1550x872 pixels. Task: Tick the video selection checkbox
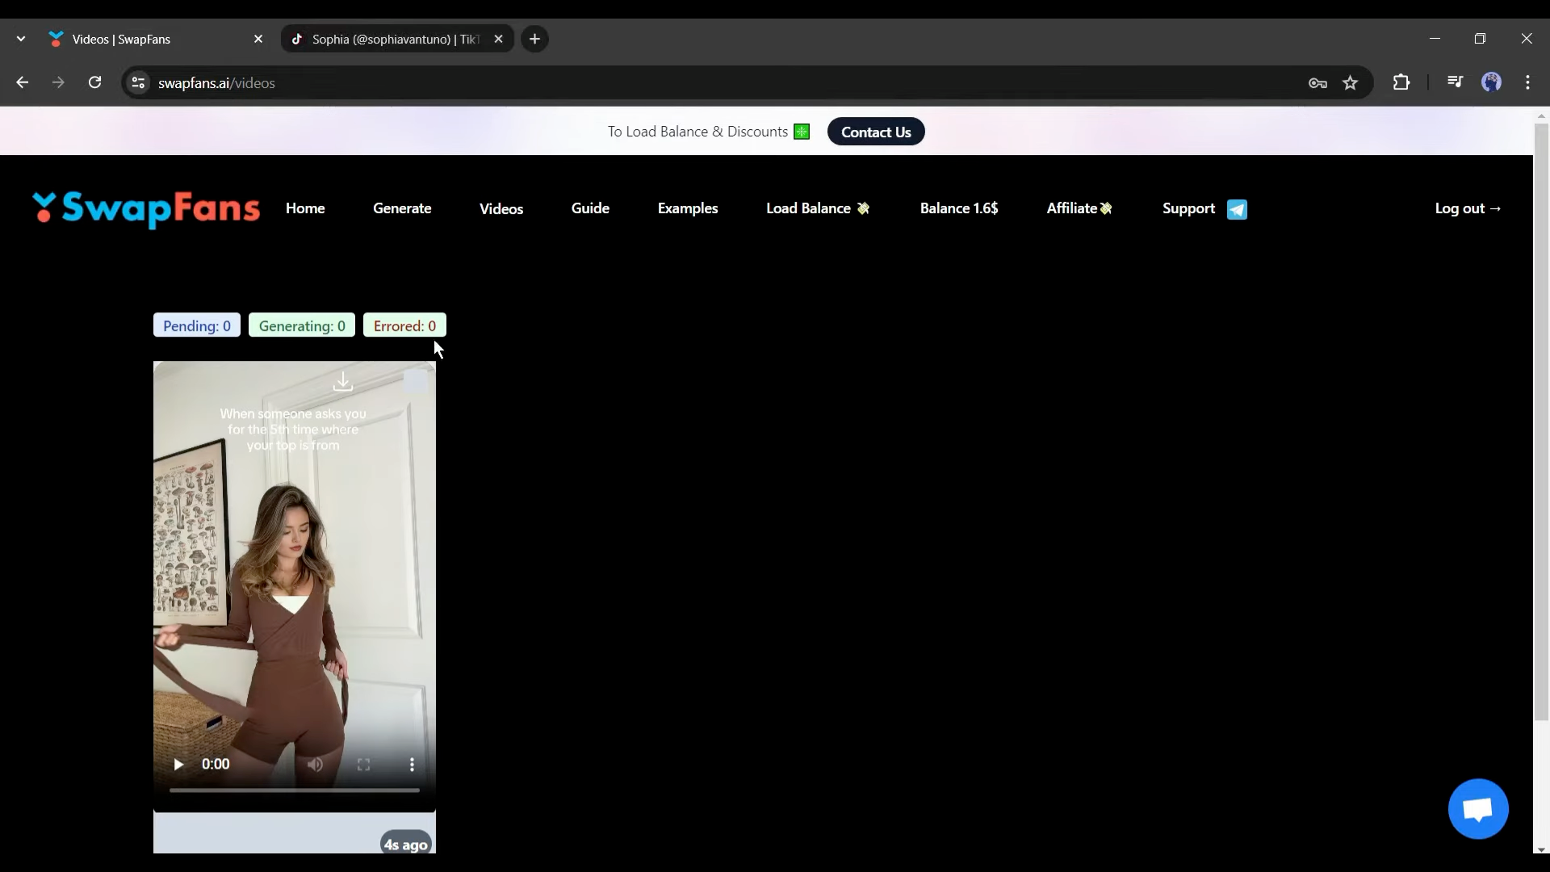416,381
